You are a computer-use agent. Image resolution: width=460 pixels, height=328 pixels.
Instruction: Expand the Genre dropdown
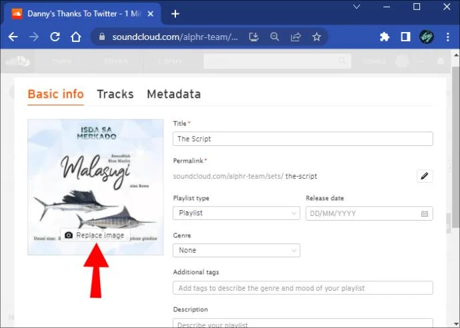(x=237, y=250)
